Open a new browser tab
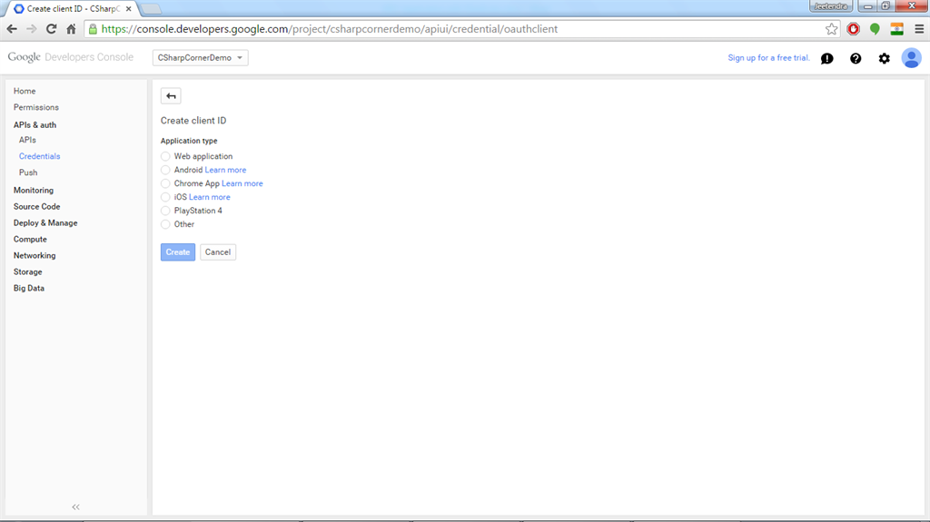930x522 pixels. 152,9
